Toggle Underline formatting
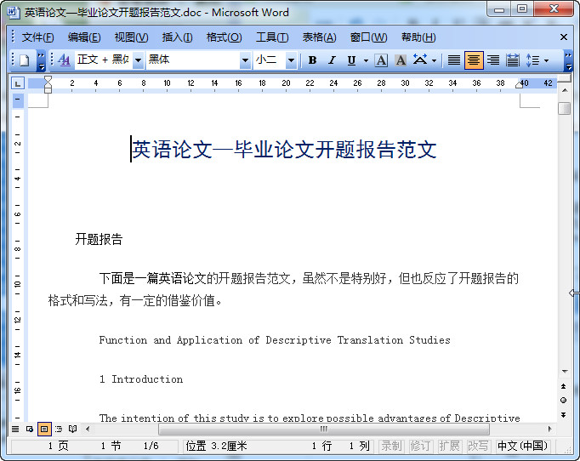The image size is (580, 461). [351, 60]
